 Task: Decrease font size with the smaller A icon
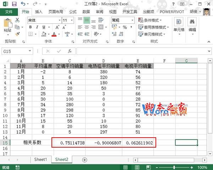(64, 27)
